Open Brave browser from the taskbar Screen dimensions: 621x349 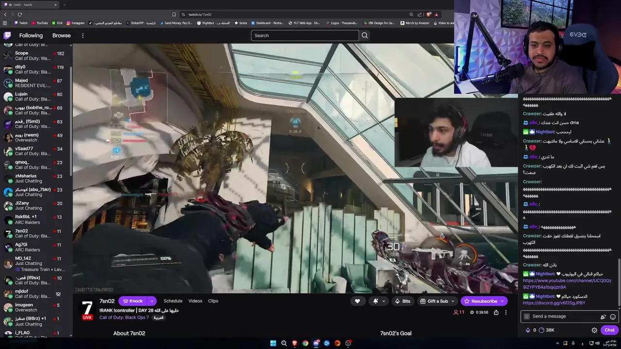tap(294, 343)
